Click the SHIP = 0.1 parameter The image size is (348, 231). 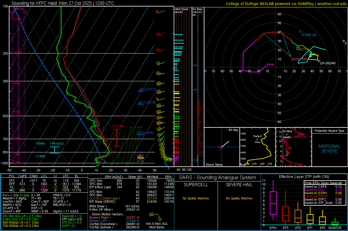[x=69, y=226]
